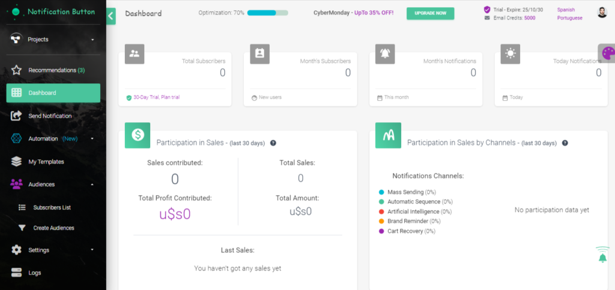This screenshot has height=290, width=615.
Task: Click the help icon beside Sales by Channels
Action: coord(565,143)
